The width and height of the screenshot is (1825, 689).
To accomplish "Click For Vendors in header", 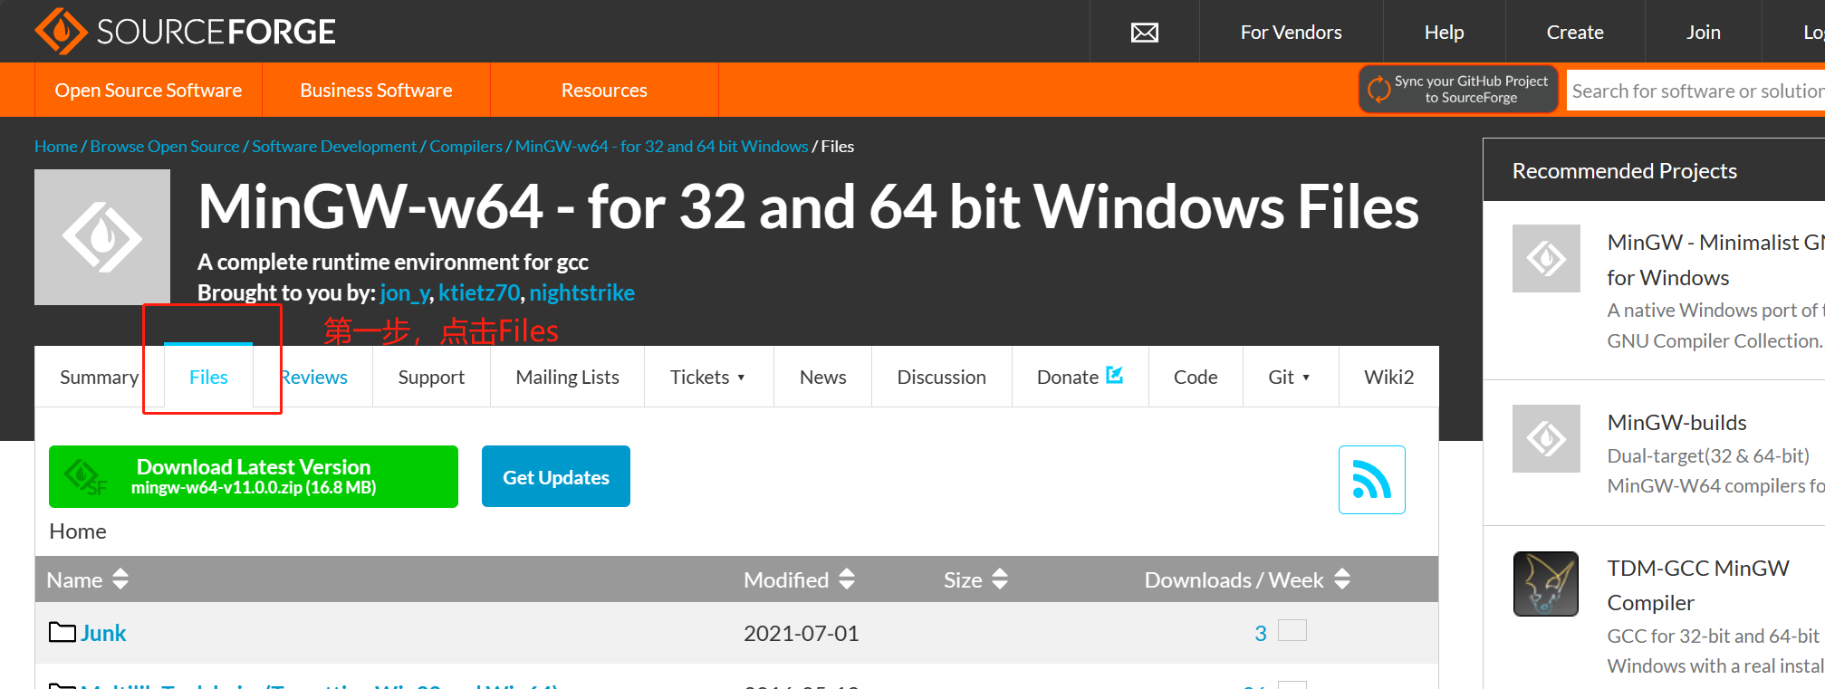I will pyautogui.click(x=1291, y=32).
